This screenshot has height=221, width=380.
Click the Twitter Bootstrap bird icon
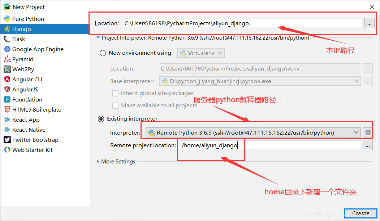(x=7, y=140)
